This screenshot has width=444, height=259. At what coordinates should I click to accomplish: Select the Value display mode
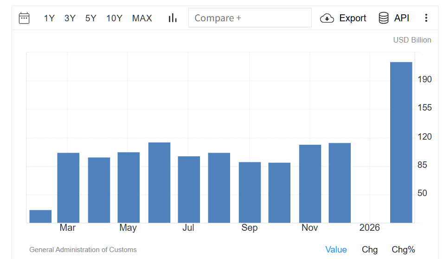[336, 250]
